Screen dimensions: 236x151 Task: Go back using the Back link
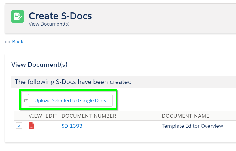(x=18, y=42)
